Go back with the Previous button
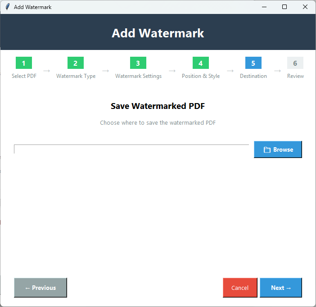The height and width of the screenshot is (307, 316). click(x=41, y=288)
